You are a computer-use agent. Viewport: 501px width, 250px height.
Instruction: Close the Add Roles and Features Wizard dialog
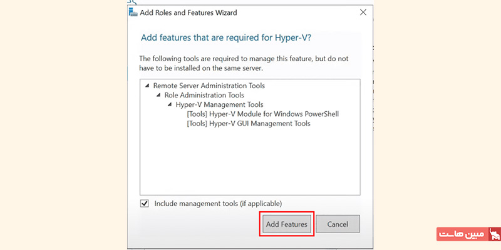[x=363, y=12]
